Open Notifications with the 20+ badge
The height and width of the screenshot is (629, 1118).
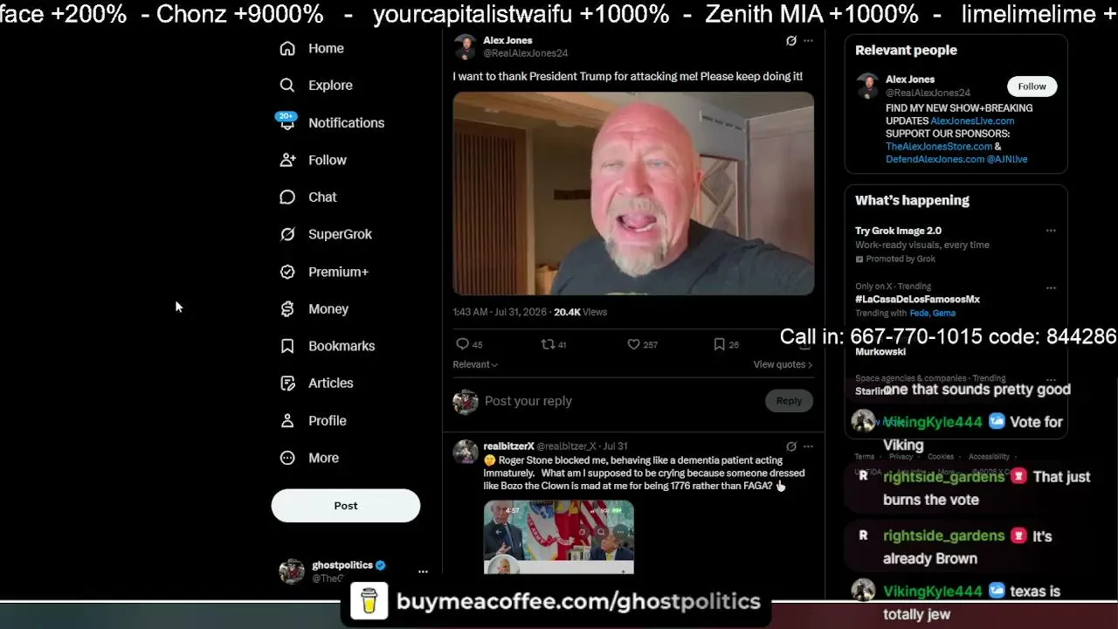331,123
